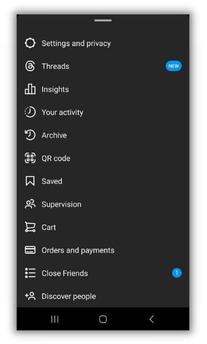The width and height of the screenshot is (207, 344).
Task: Open the Your activity menu item
Action: [103, 113]
